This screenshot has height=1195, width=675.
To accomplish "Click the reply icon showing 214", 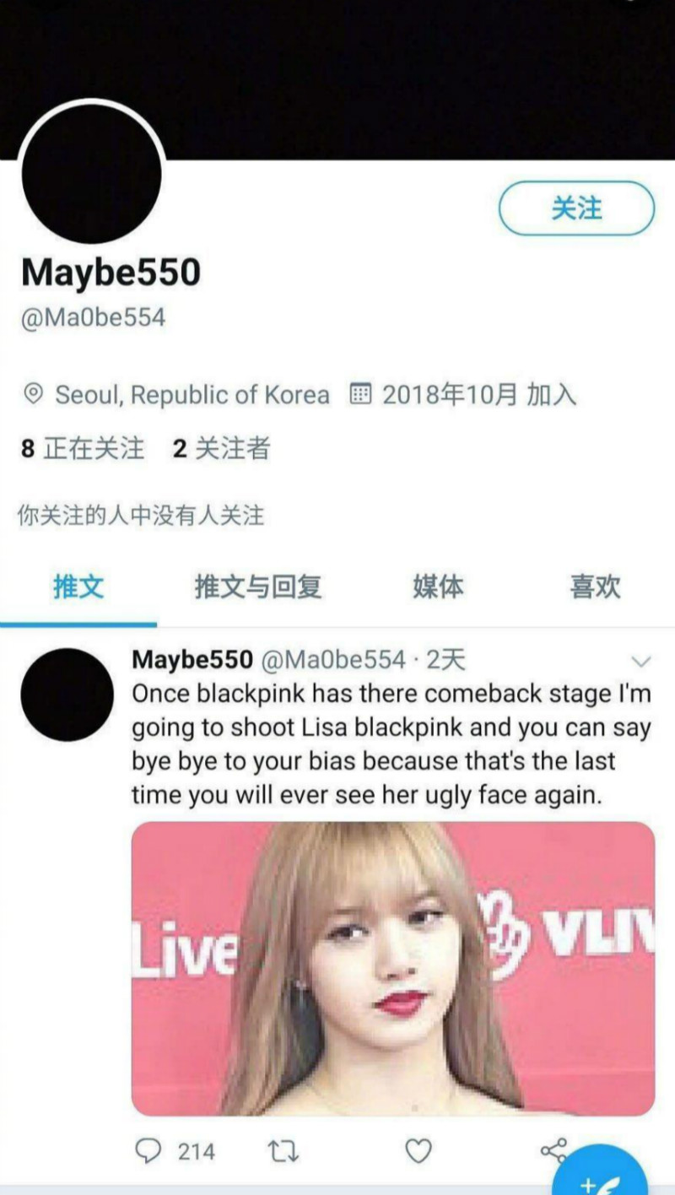I will point(175,1151).
